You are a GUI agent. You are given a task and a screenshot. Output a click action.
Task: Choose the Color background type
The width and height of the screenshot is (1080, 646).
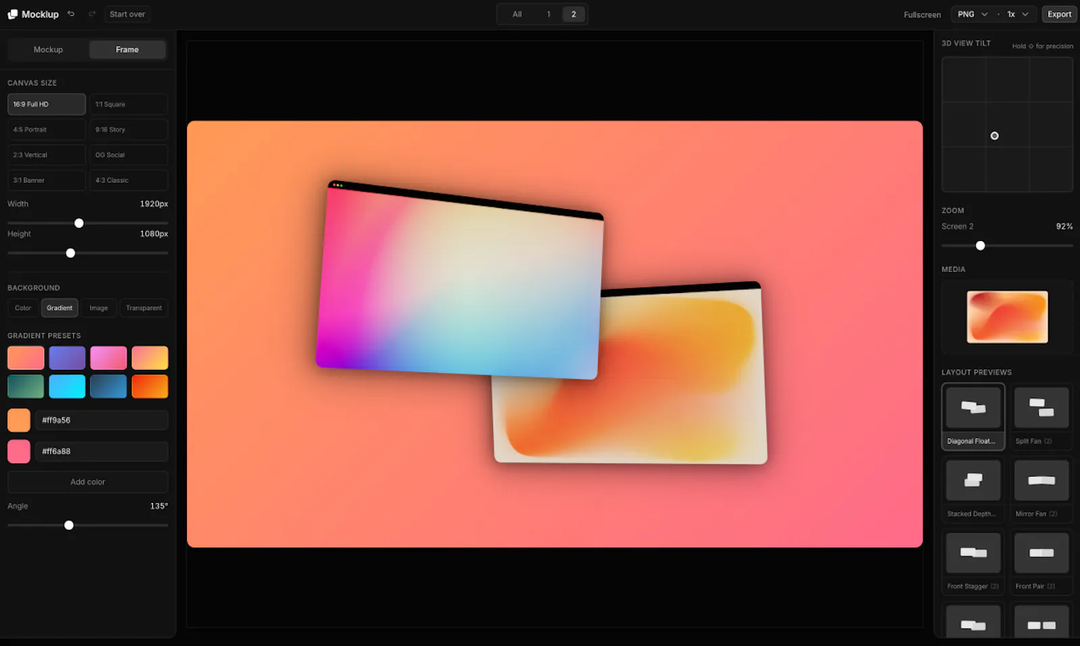tap(23, 308)
